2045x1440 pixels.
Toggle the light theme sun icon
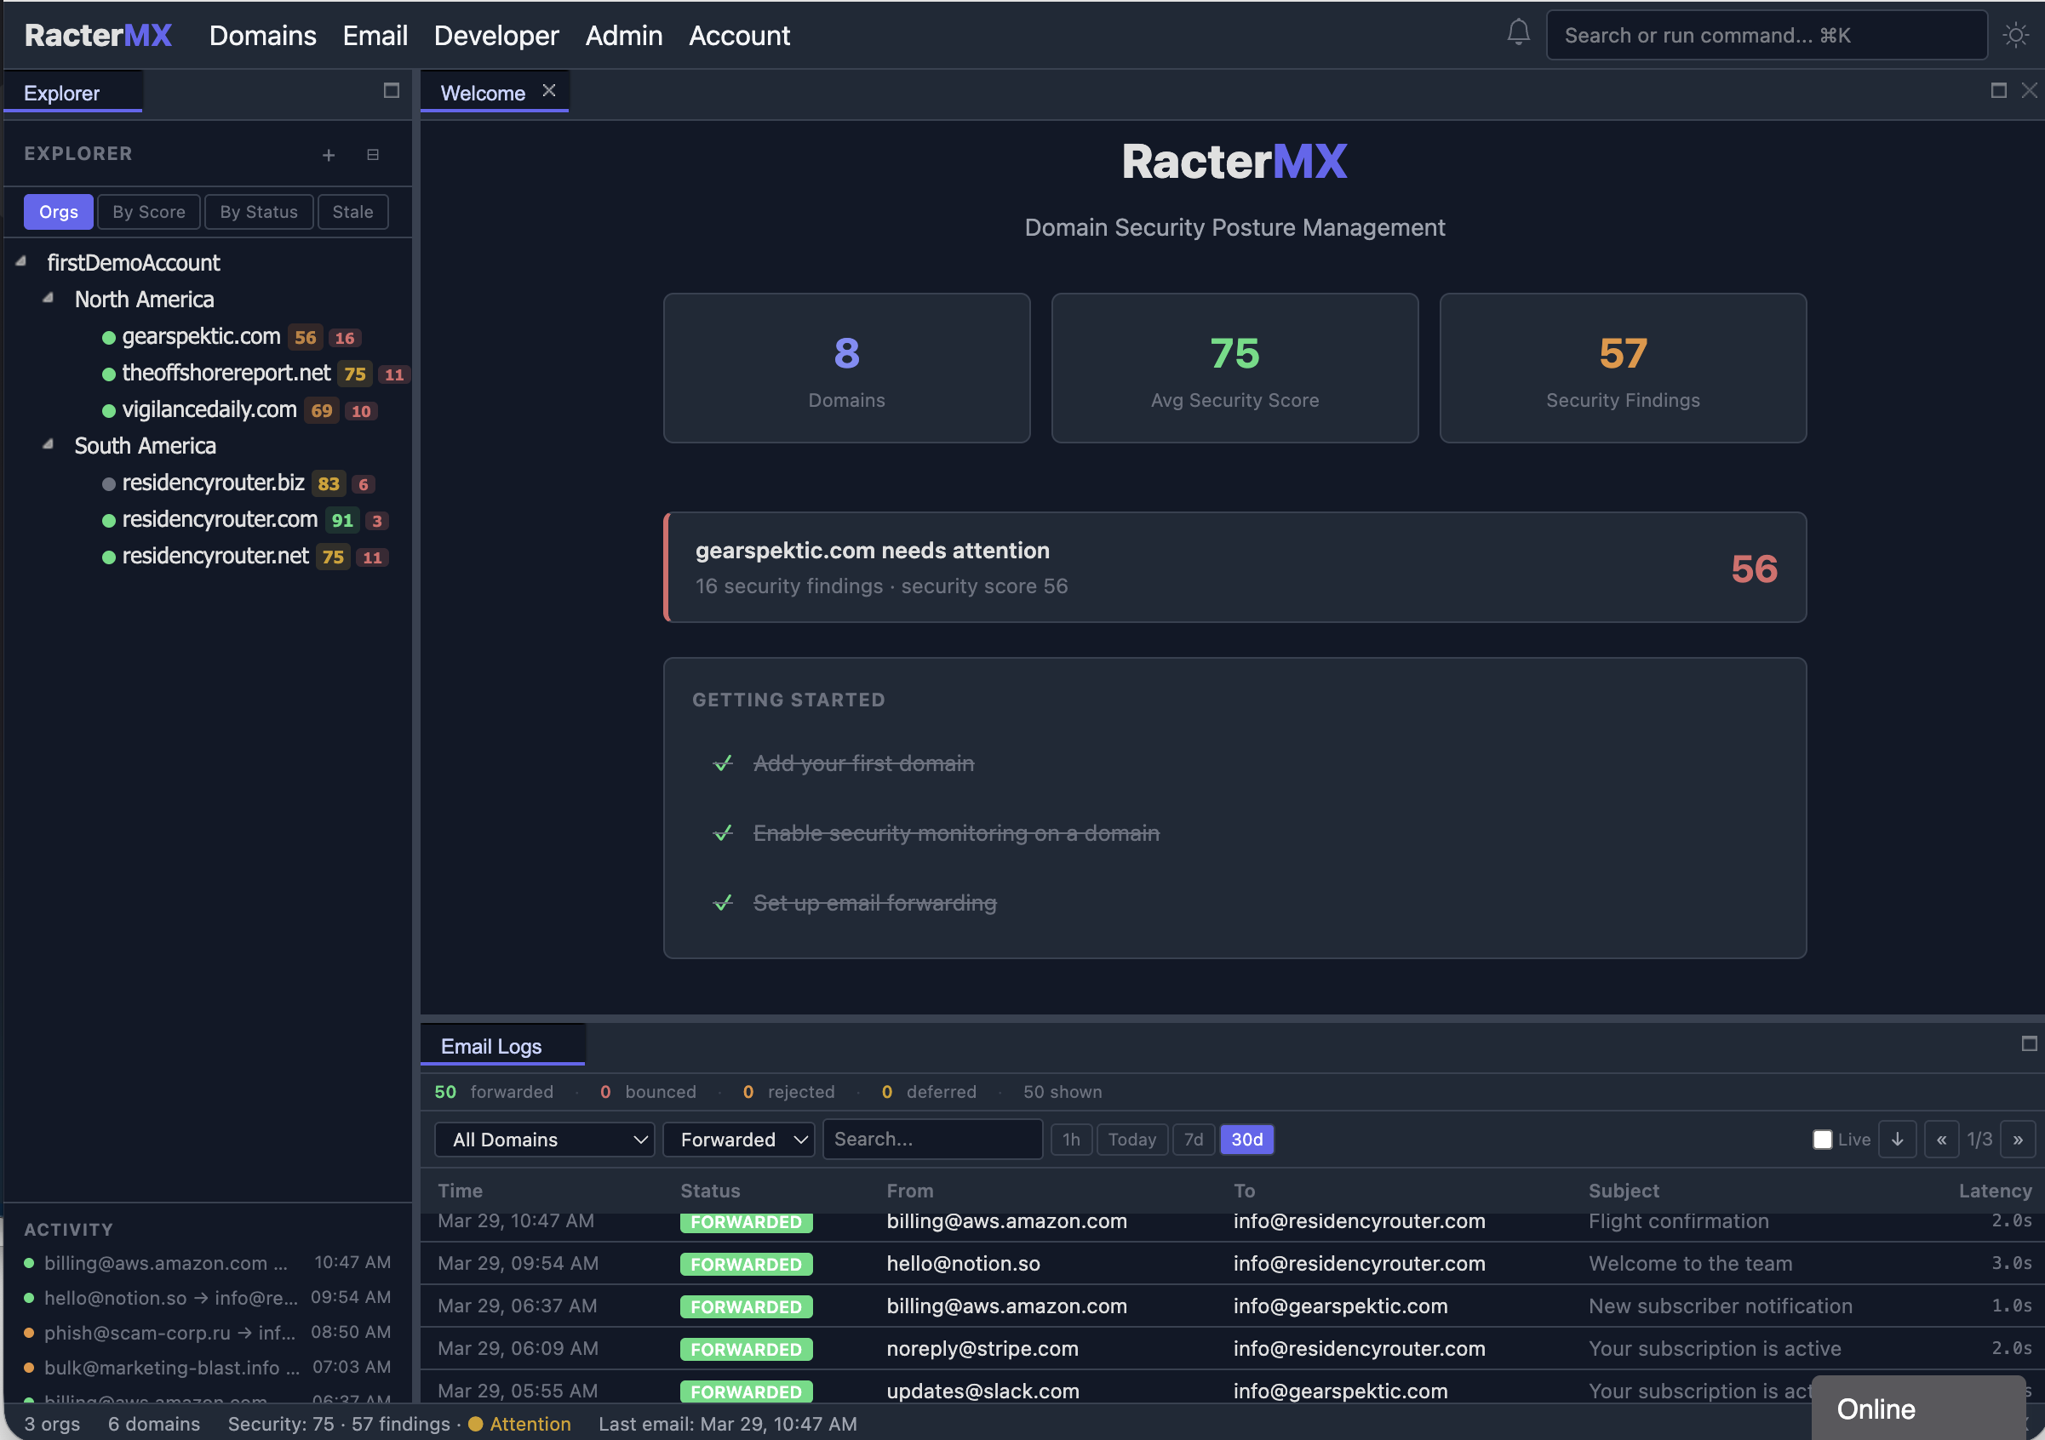(x=2014, y=35)
